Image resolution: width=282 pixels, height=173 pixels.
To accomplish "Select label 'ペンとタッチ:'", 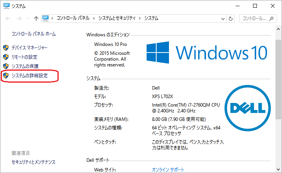I will tap(105, 142).
